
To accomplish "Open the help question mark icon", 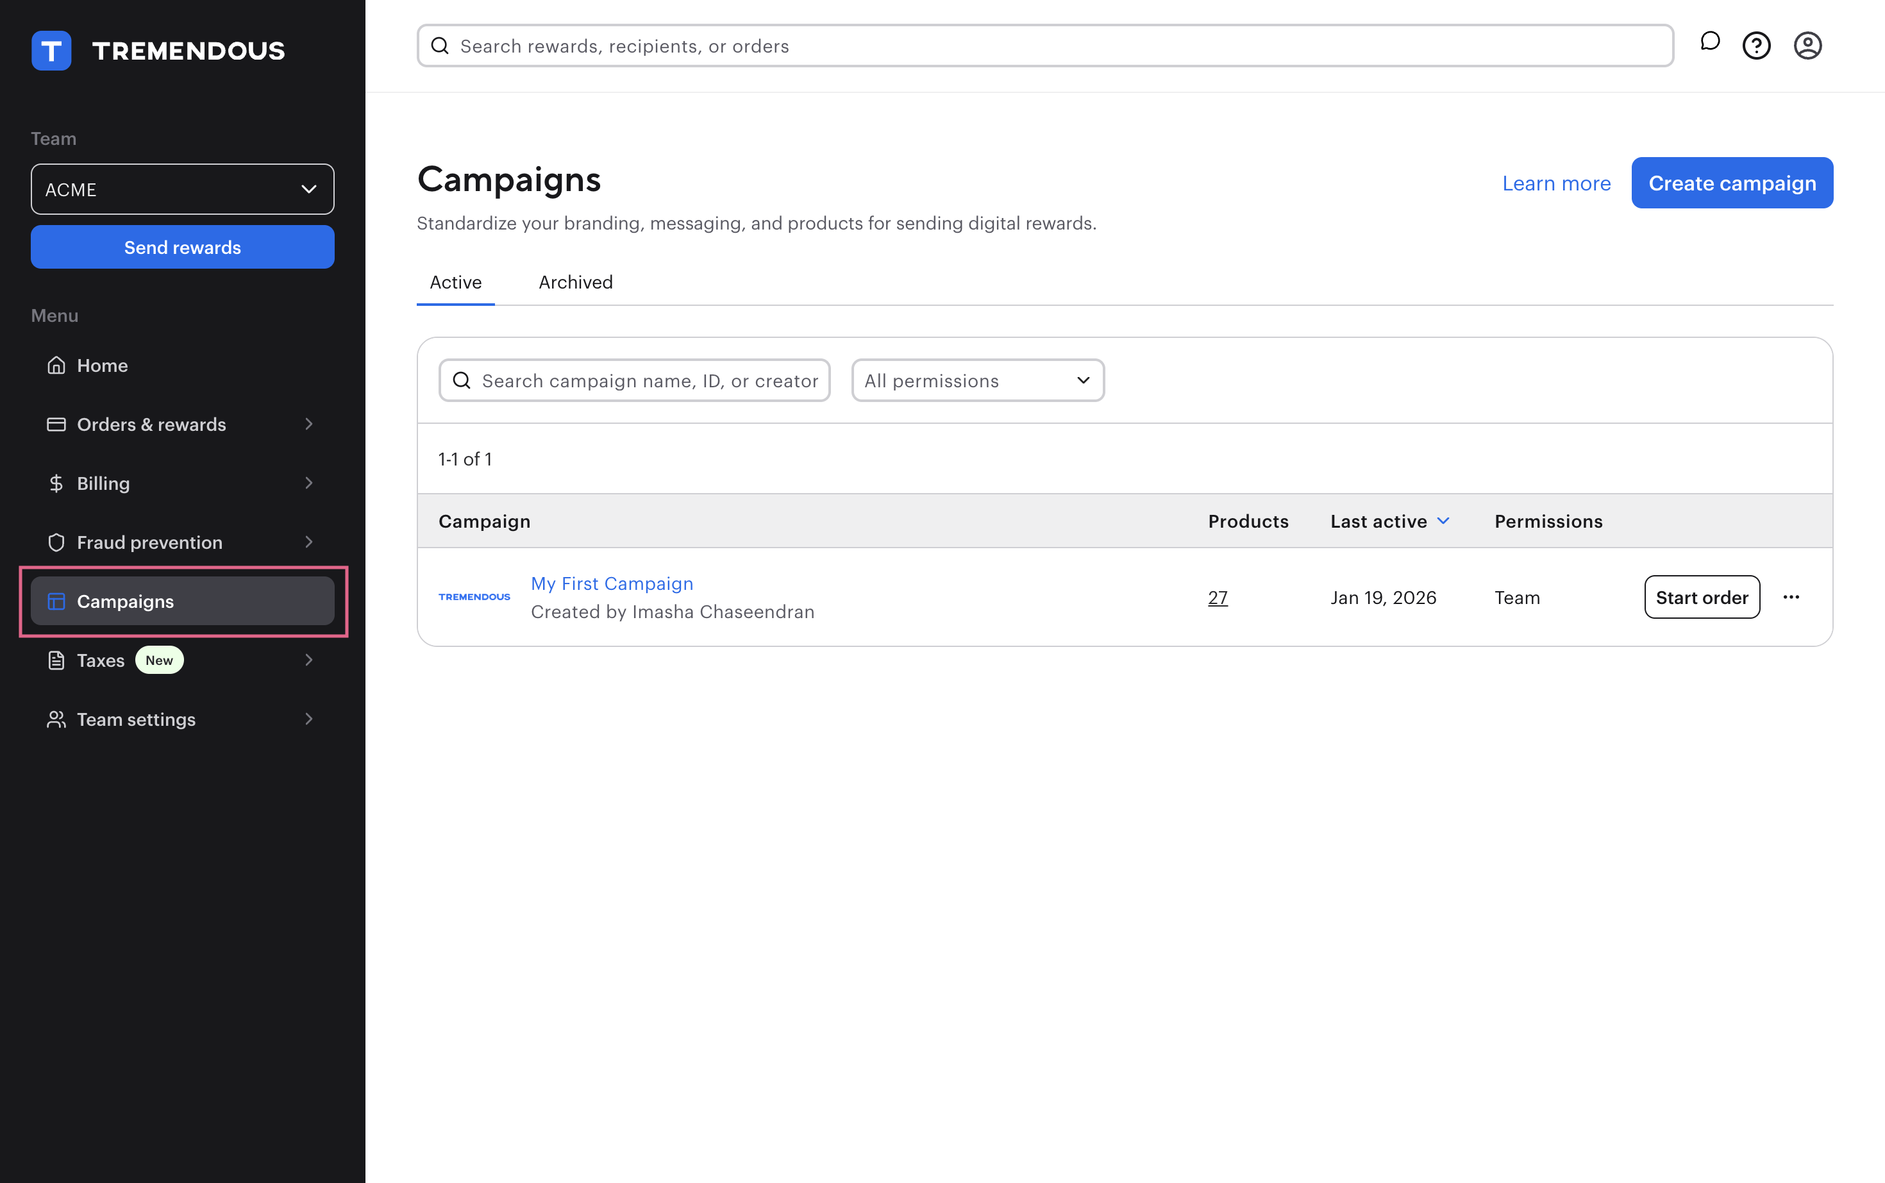I will pos(1756,46).
